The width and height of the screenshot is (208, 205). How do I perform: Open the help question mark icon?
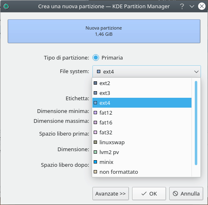[x=182, y=6]
